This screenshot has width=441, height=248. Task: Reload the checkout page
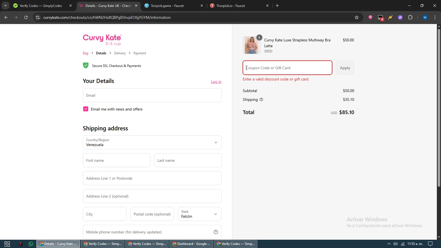[x=26, y=17]
